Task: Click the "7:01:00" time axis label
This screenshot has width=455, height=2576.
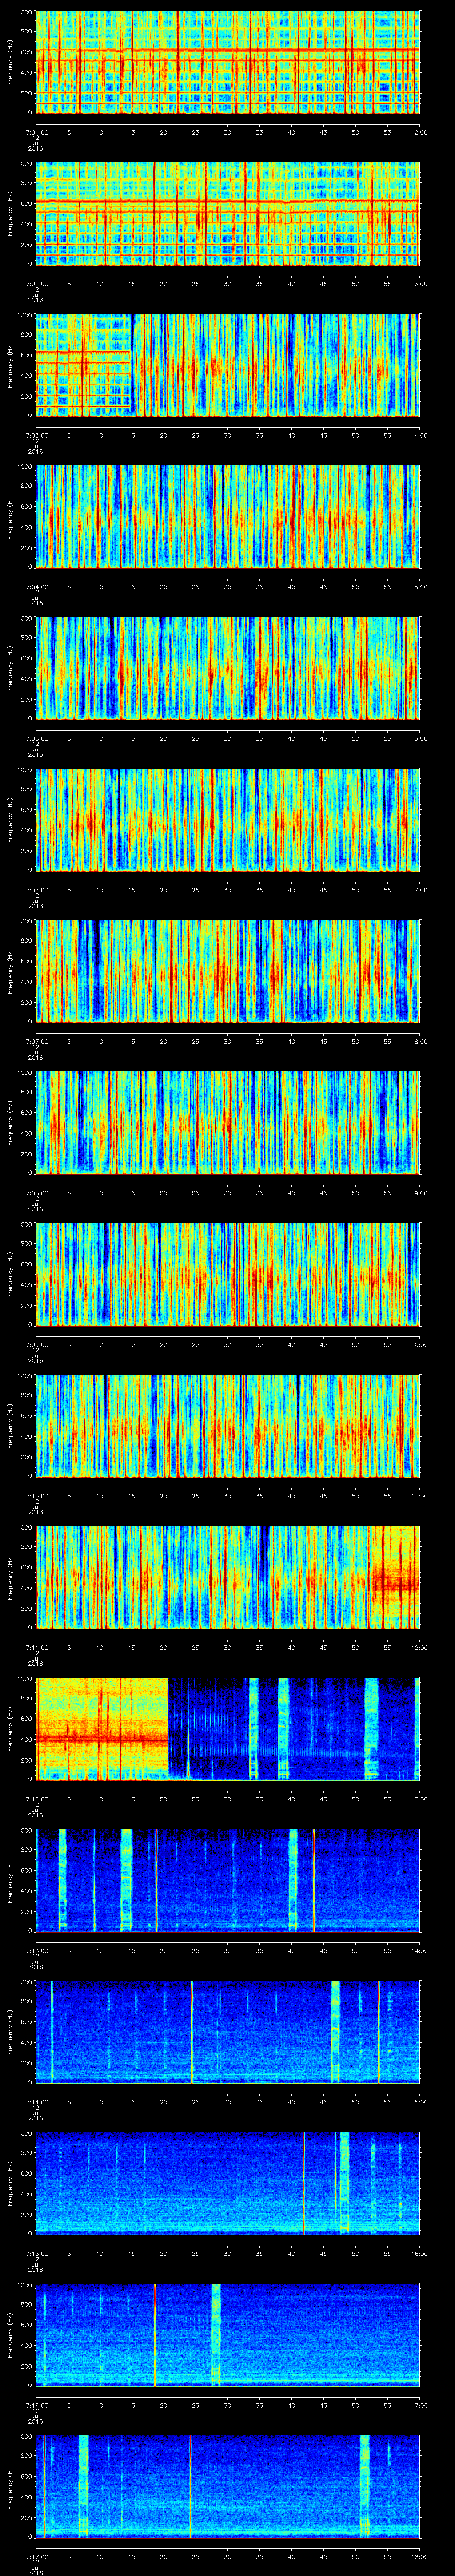Action: point(36,132)
